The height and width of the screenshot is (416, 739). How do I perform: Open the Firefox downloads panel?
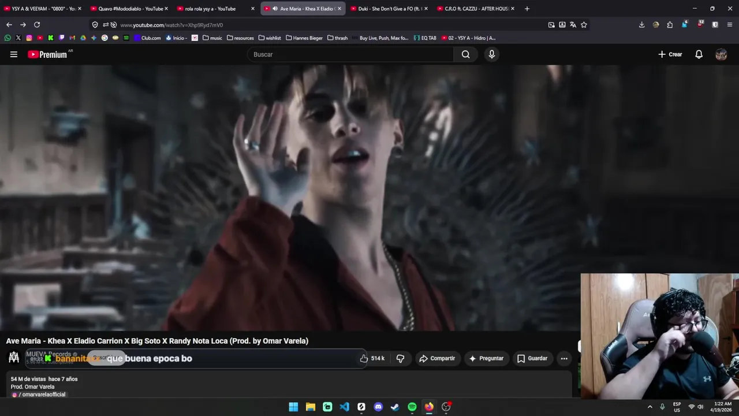coord(641,25)
